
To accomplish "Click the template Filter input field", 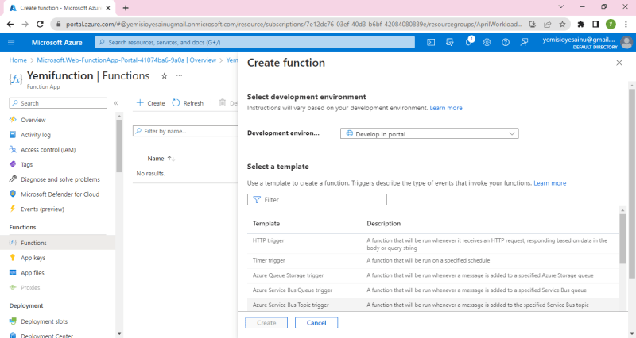I will pos(316,200).
